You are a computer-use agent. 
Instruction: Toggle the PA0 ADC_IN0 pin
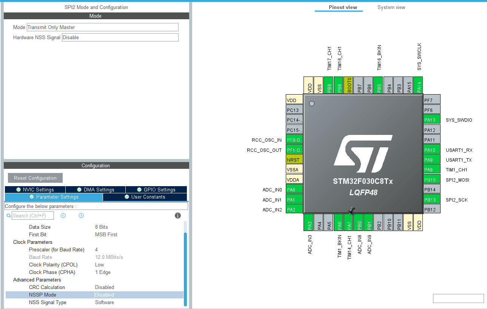pos(294,189)
